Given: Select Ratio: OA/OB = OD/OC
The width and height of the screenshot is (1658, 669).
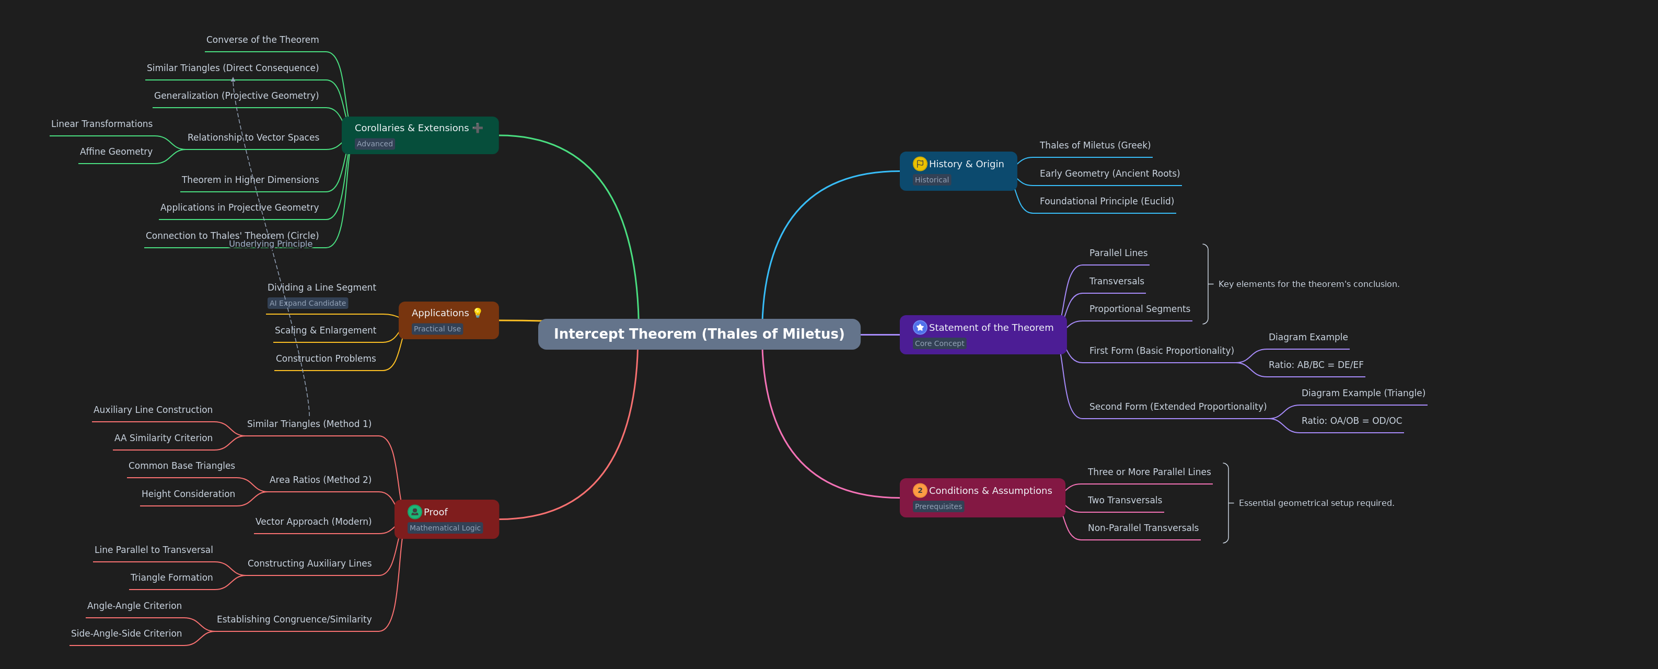Looking at the screenshot, I should pyautogui.click(x=1351, y=422).
